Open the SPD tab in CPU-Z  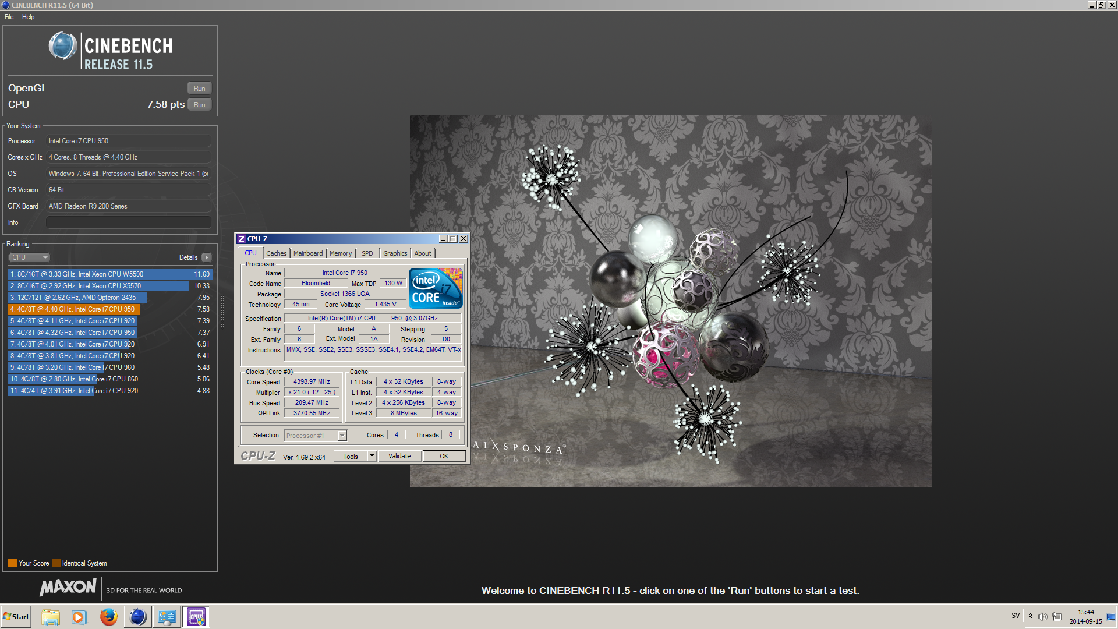tap(367, 253)
